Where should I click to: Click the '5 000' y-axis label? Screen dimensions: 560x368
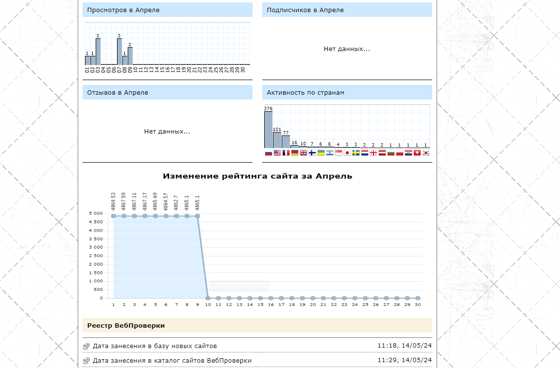point(96,214)
